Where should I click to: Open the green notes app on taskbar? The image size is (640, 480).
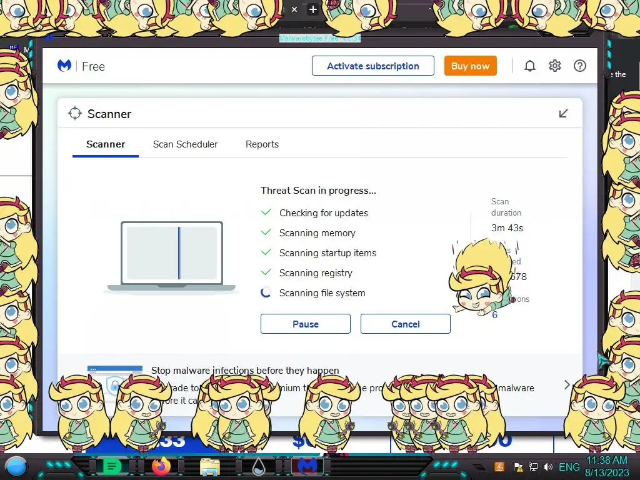(111, 466)
